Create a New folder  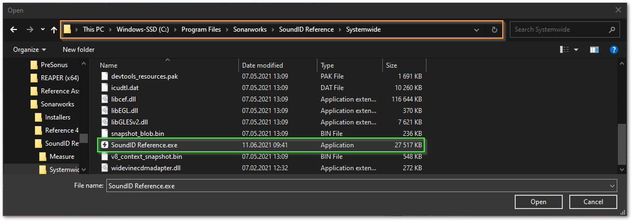tap(79, 50)
